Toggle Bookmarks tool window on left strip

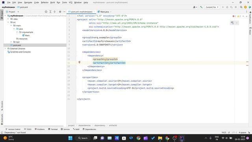(x=2, y=119)
